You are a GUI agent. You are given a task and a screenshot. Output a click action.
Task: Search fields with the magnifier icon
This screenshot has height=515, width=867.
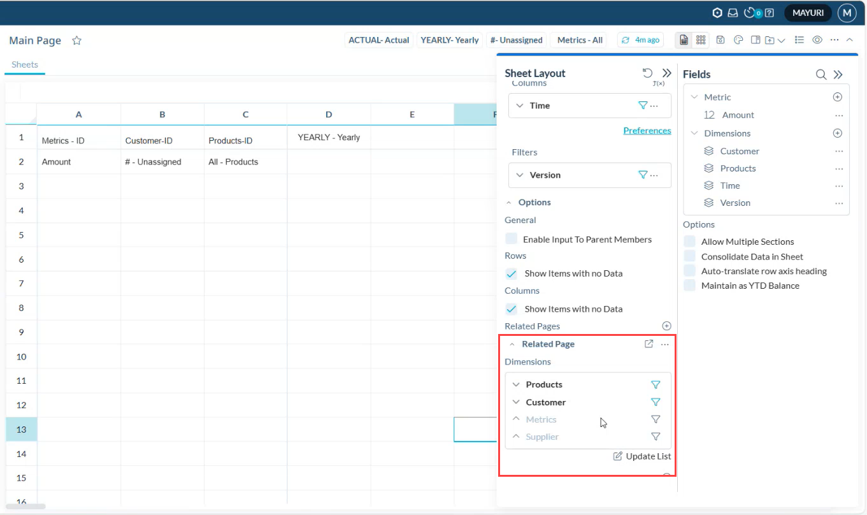821,75
